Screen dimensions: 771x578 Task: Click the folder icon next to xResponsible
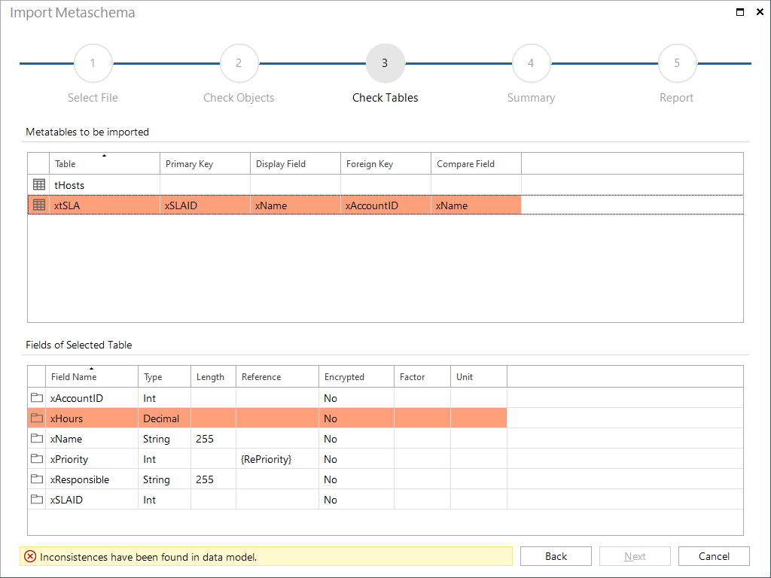[37, 479]
